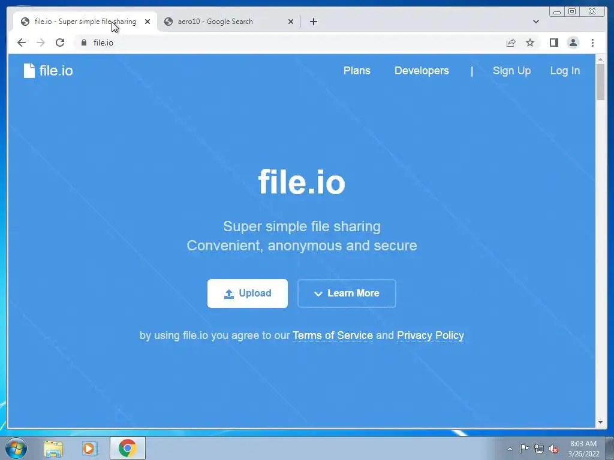Click the Chrome taskbar icon
The width and height of the screenshot is (614, 460).
(127, 448)
